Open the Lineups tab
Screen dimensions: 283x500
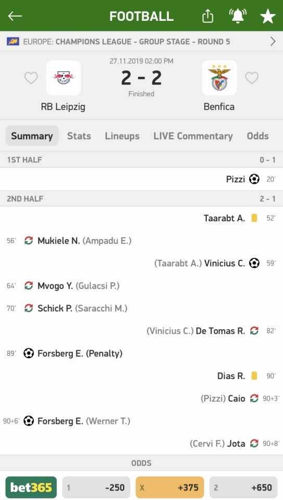122,136
